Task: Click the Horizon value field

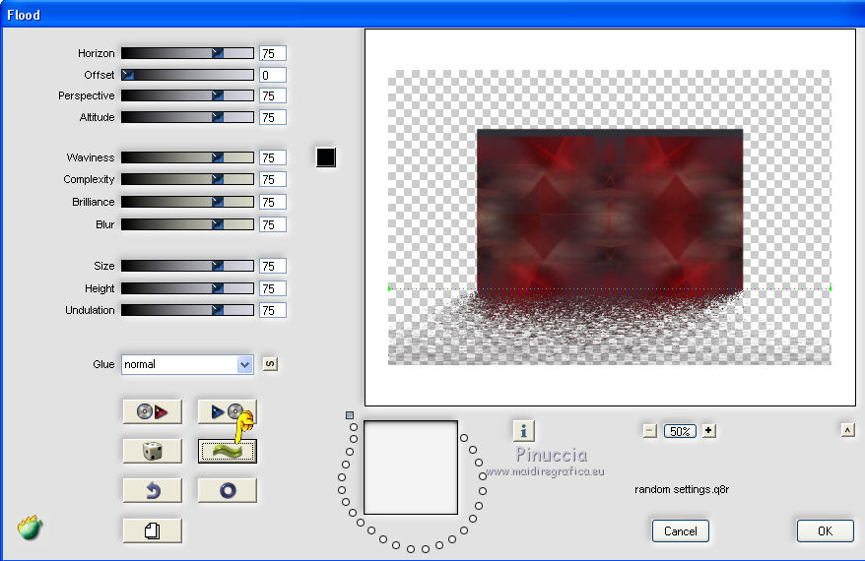Action: click(x=273, y=53)
